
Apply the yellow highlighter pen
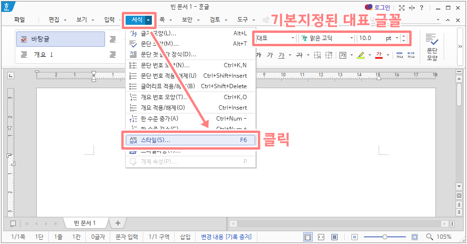click(x=361, y=55)
